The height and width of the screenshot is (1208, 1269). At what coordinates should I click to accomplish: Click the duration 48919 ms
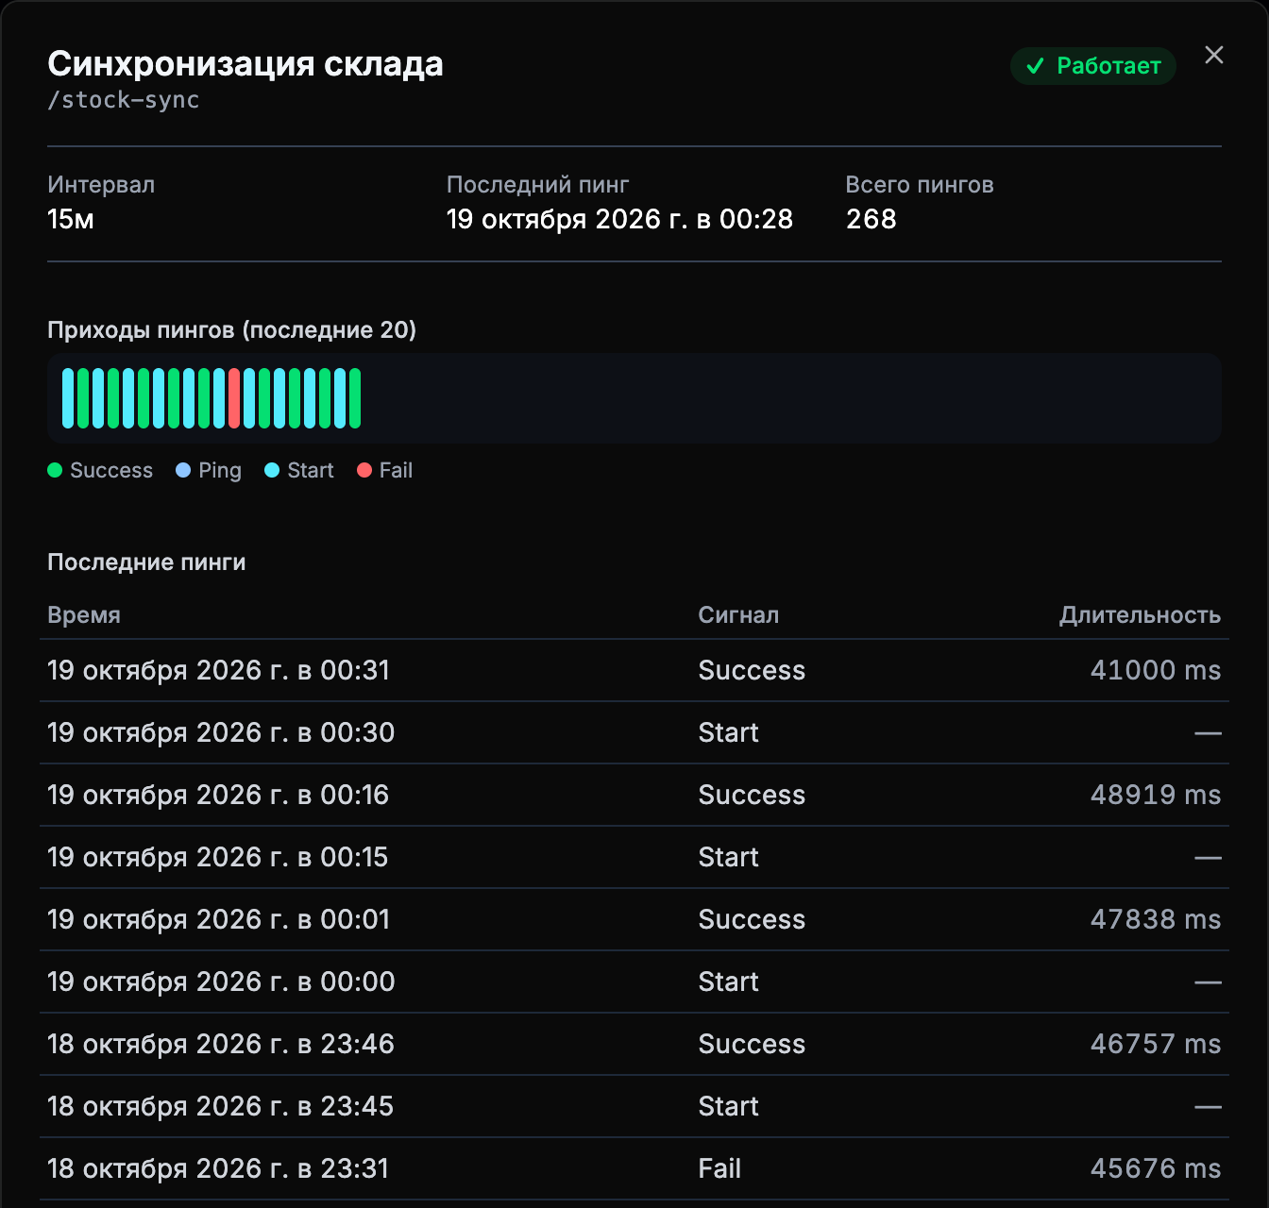1156,795
